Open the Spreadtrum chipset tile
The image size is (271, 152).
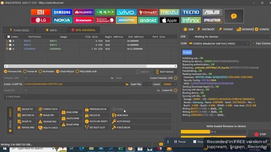click(x=212, y=20)
